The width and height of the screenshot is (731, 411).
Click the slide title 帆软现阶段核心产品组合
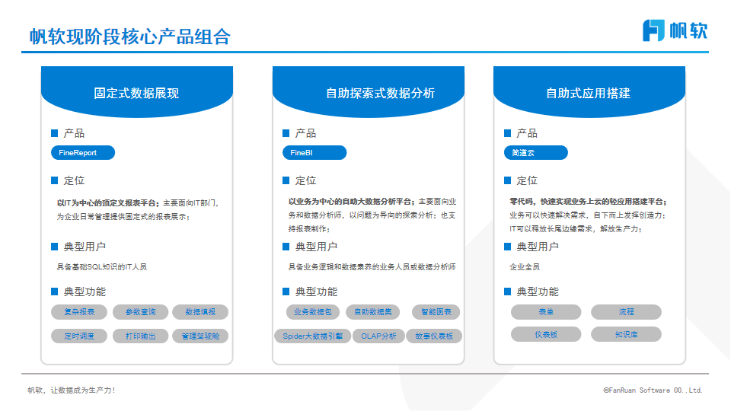129,37
